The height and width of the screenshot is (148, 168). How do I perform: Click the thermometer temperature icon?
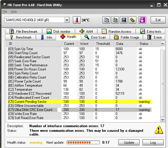pos(77,20)
